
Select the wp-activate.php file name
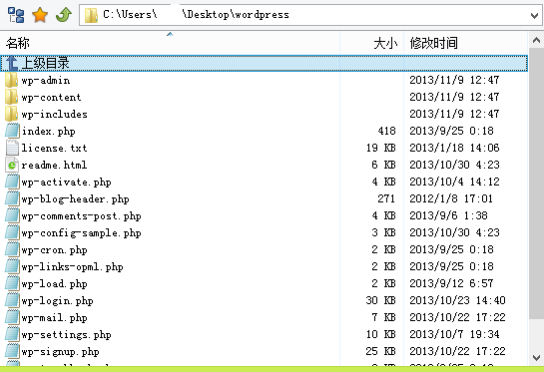(66, 183)
